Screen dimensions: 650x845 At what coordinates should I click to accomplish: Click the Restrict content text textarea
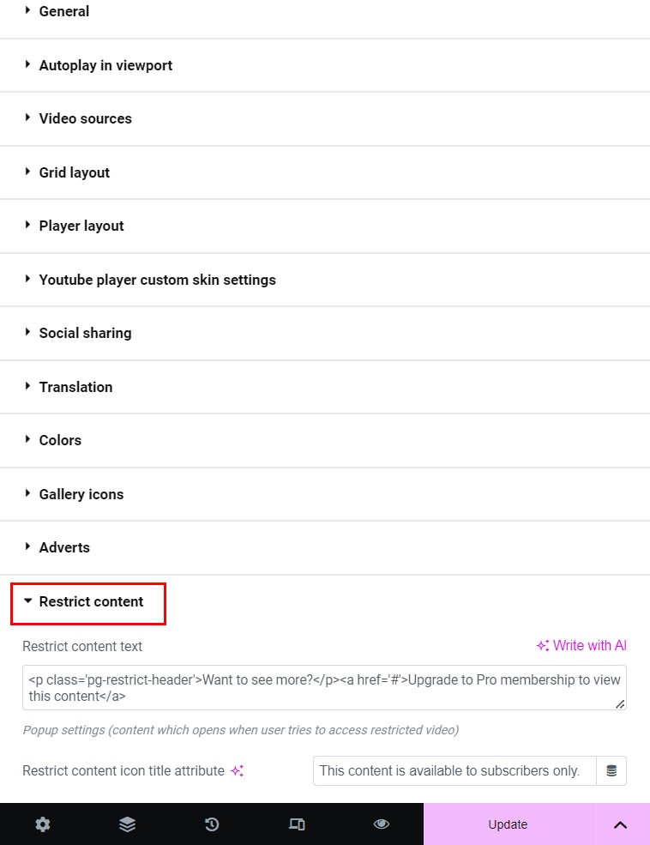(x=324, y=687)
